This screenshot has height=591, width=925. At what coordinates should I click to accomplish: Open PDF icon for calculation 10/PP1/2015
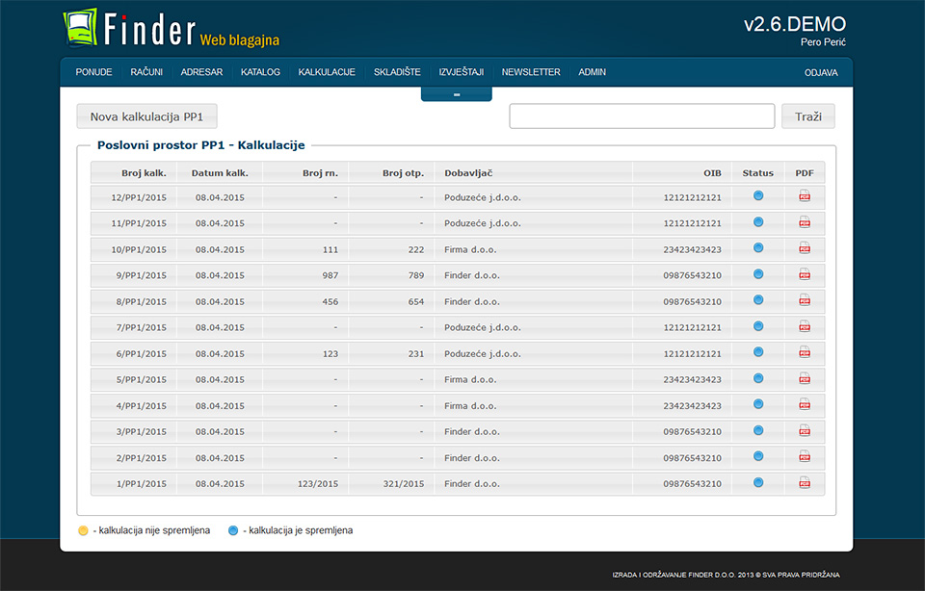tap(805, 248)
